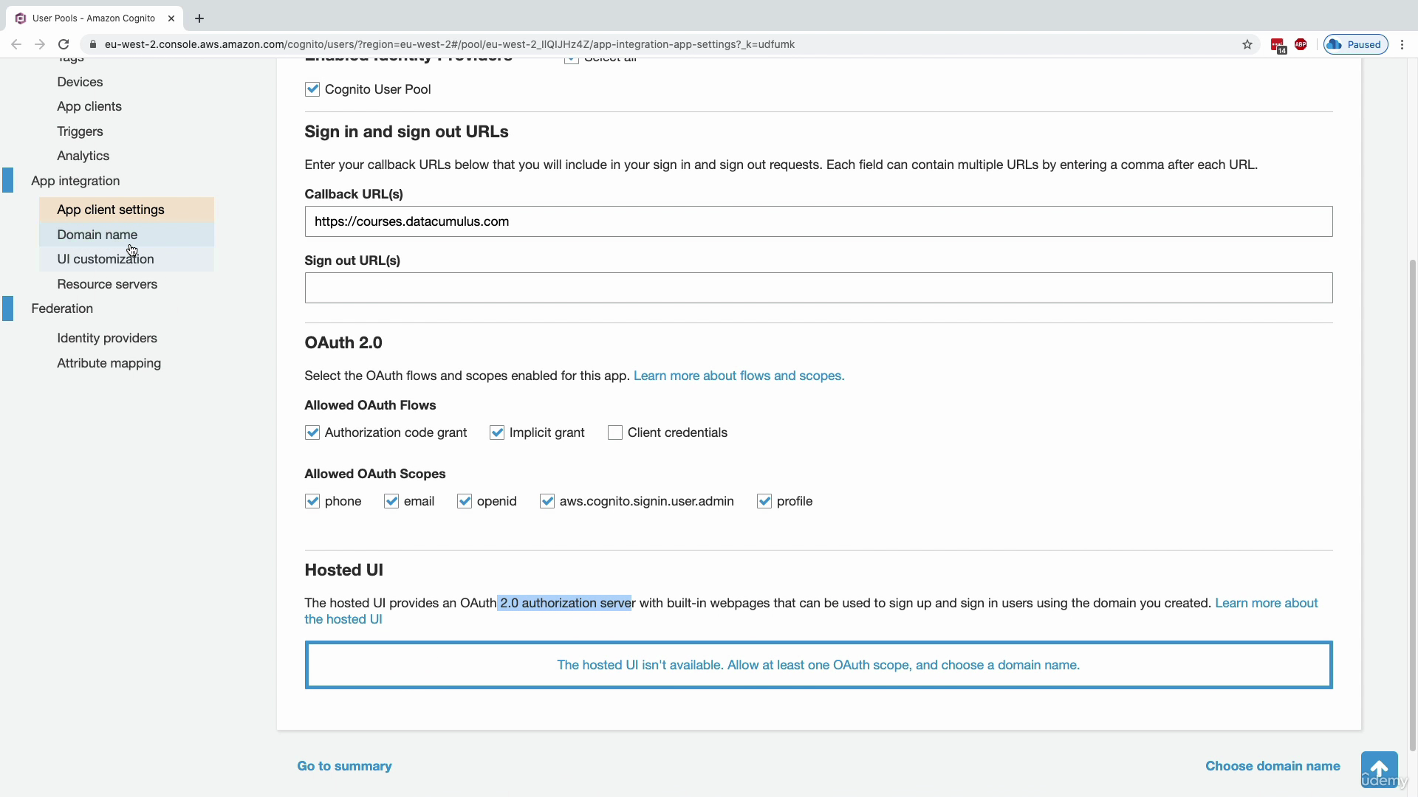
Task: Reload the page with the refresh icon
Action: [x=64, y=44]
